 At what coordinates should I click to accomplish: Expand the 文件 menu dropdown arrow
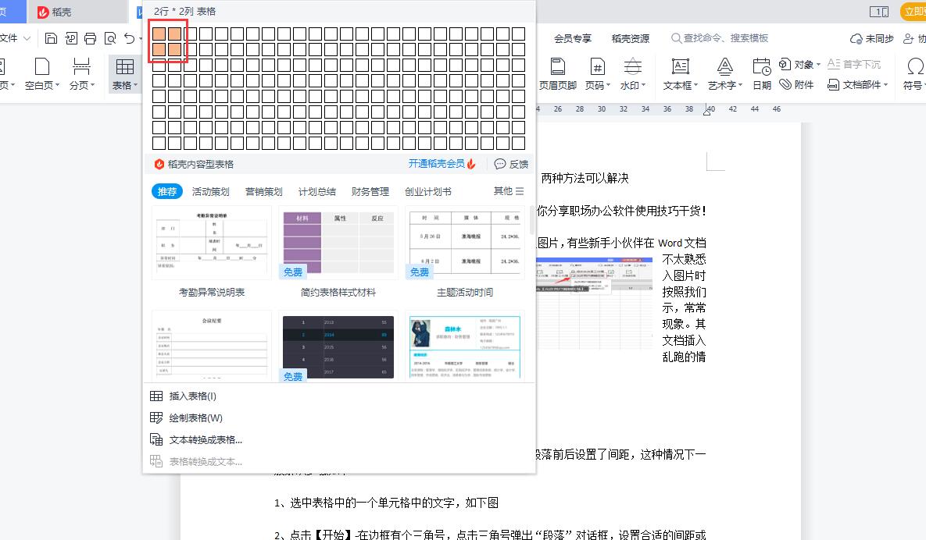[x=27, y=38]
